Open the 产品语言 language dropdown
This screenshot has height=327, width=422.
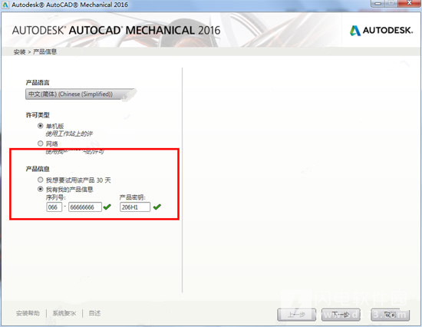click(81, 94)
